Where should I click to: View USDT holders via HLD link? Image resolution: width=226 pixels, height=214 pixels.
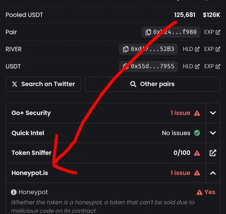tap(191, 66)
